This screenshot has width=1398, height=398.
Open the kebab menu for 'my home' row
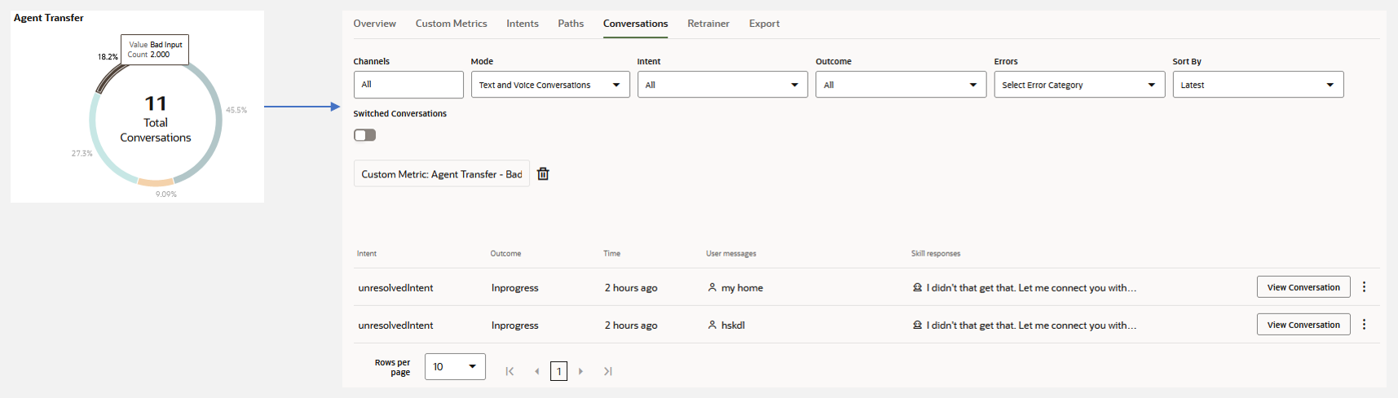1364,287
